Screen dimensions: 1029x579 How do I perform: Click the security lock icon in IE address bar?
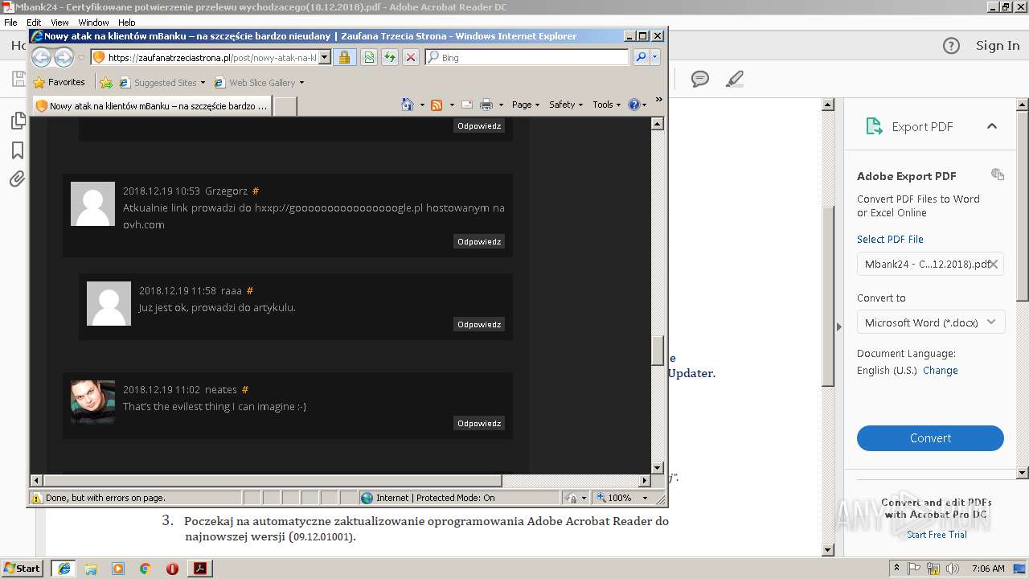pos(344,57)
